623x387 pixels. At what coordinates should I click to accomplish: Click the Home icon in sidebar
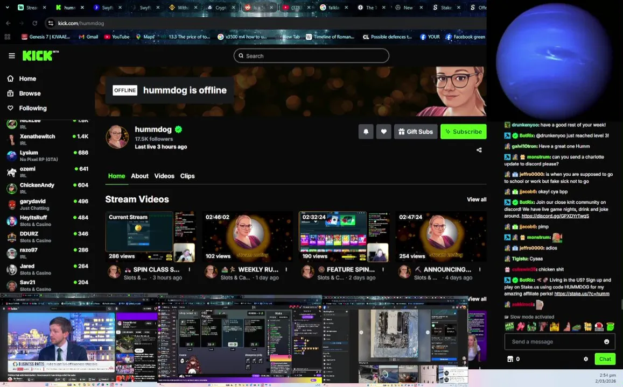click(x=10, y=78)
